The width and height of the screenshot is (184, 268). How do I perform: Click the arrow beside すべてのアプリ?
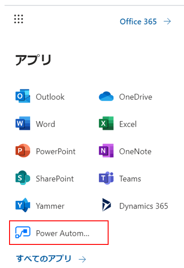click(82, 259)
